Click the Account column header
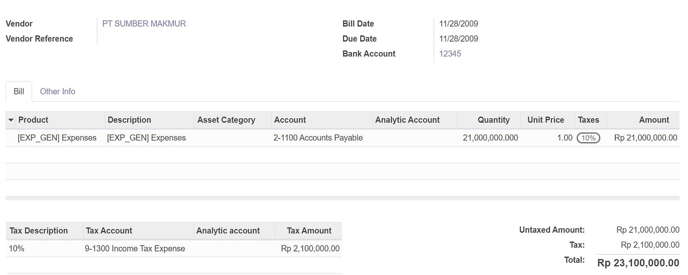The width and height of the screenshot is (688, 275). point(290,120)
